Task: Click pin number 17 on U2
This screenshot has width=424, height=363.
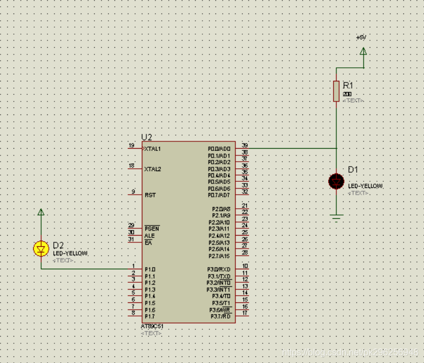Action: click(x=245, y=313)
